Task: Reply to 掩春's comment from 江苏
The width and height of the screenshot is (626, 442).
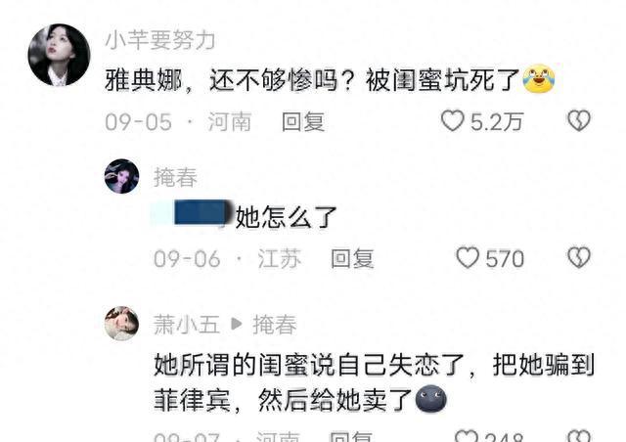Action: click(352, 258)
